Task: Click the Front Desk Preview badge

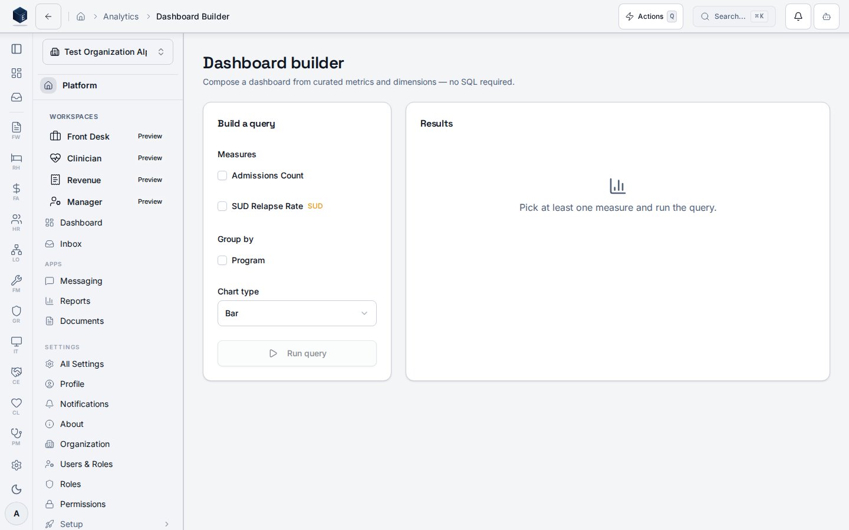Action: 150,136
